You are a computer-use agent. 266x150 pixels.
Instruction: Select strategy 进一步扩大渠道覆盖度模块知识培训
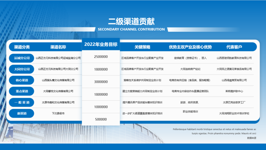[143, 113]
